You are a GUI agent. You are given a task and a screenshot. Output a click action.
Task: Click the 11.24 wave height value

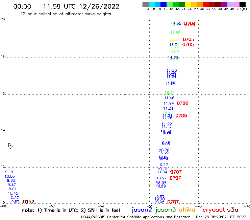168,108
